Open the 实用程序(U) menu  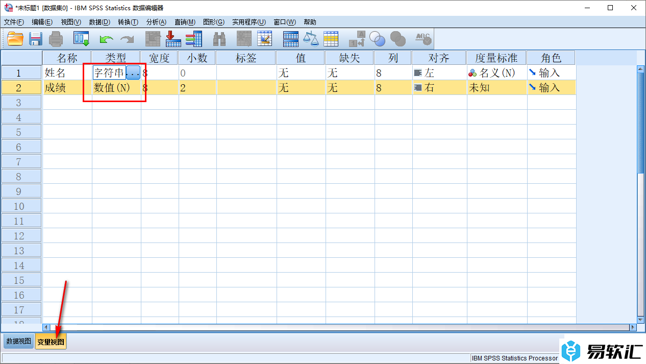249,22
